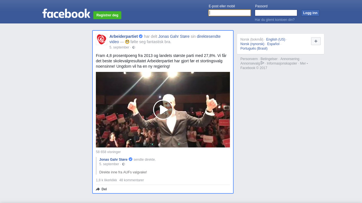Click Arbeiderpartiet's verified badge
The height and width of the screenshot is (203, 362).
coord(141,36)
